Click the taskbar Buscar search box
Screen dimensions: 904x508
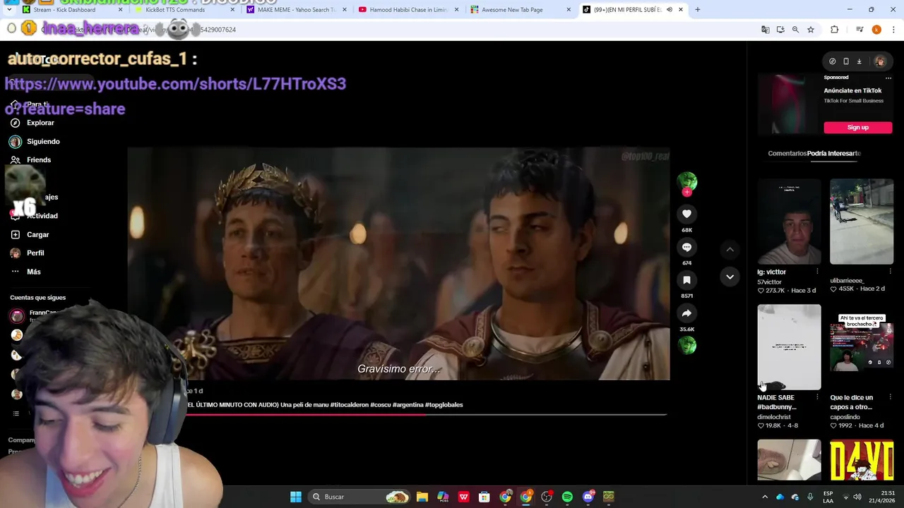click(360, 497)
